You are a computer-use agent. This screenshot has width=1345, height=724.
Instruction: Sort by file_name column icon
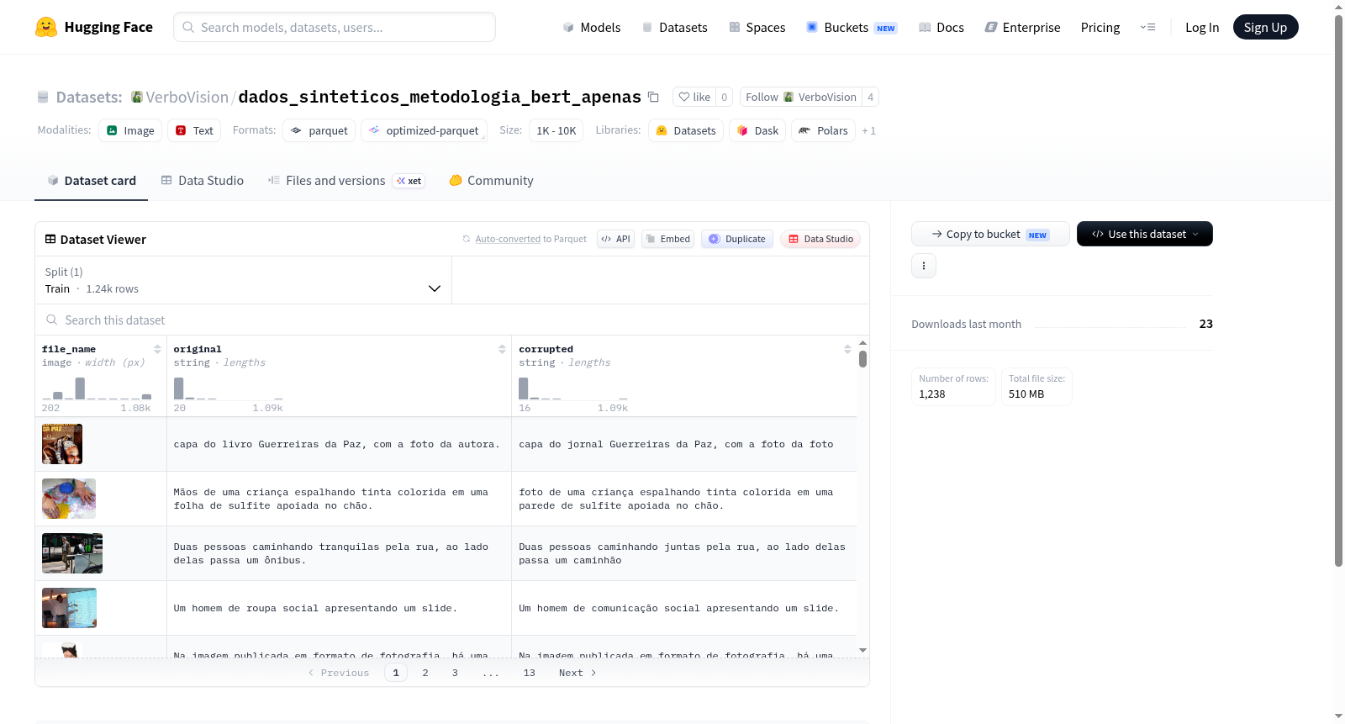[157, 349]
